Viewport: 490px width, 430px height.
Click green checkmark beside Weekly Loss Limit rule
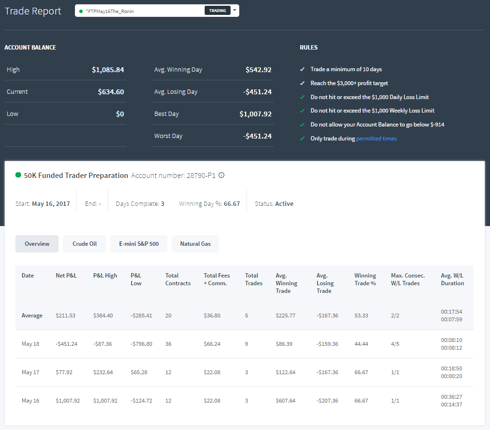tap(302, 111)
